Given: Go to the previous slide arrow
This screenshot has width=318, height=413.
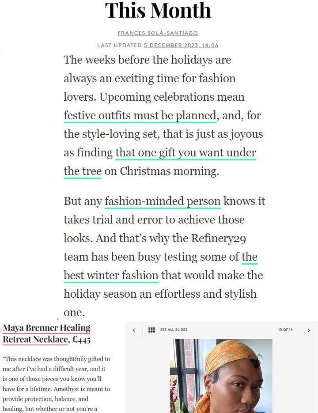Looking at the screenshot, I should 134,330.
